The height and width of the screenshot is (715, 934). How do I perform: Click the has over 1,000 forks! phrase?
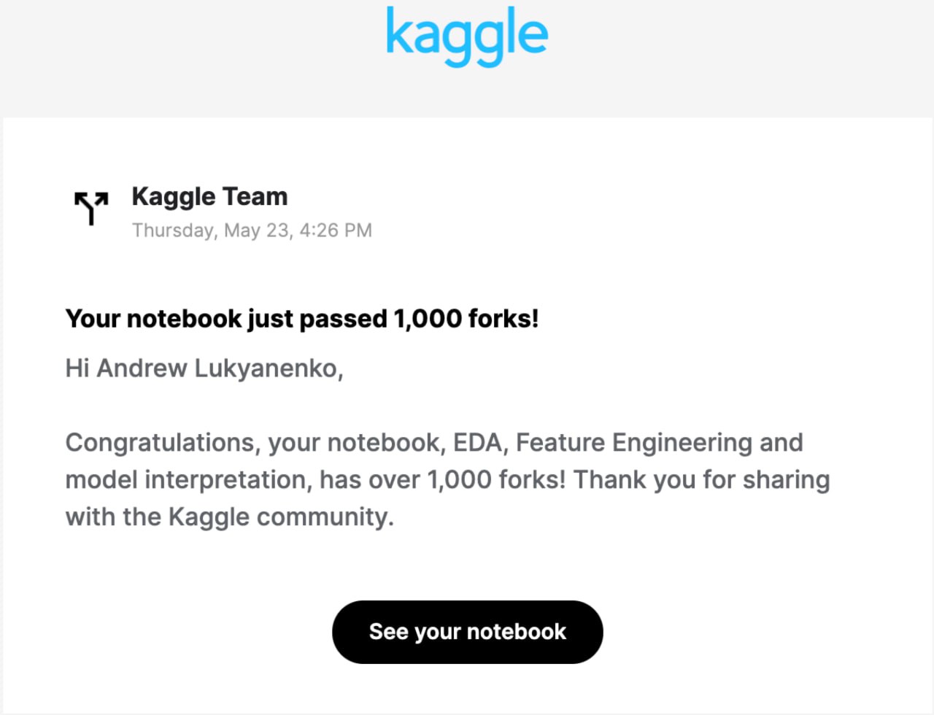coord(443,480)
